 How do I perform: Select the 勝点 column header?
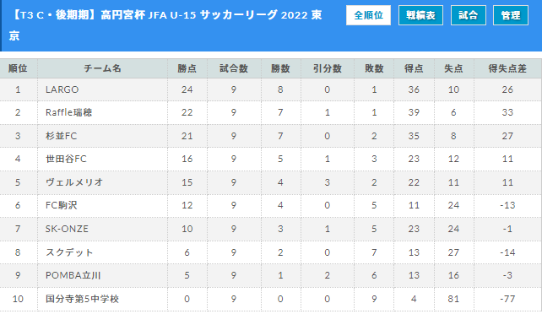187,68
